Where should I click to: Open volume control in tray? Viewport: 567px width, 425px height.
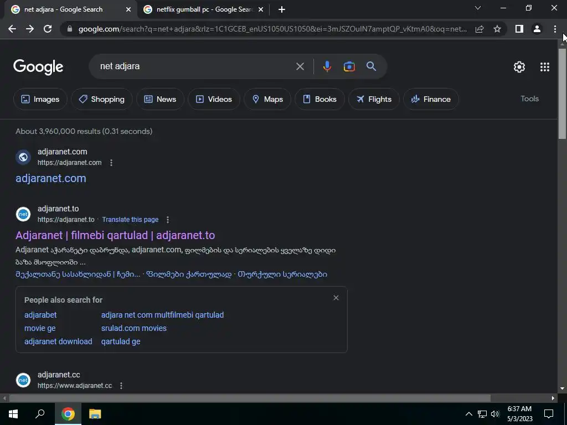(x=496, y=414)
